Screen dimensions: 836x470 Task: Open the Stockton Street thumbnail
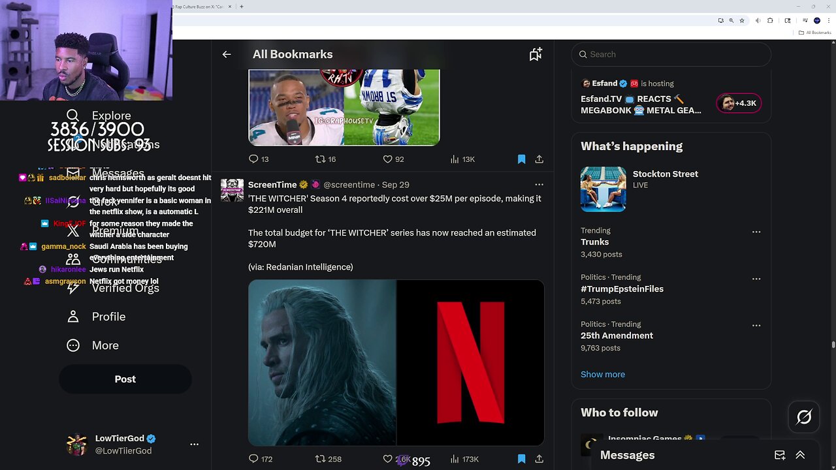point(603,189)
